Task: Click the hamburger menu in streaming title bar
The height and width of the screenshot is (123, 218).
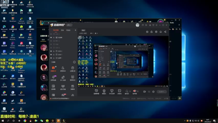Action: [156, 25]
